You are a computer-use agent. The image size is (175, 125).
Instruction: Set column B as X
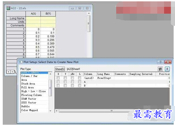(x=58, y=85)
